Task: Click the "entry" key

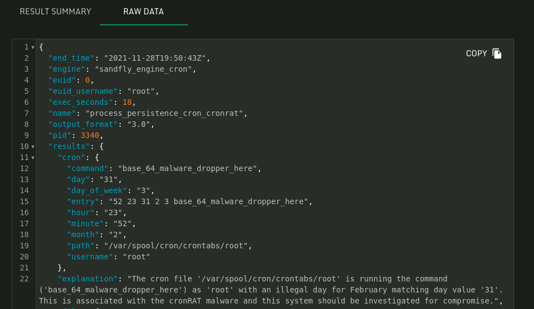Action: tap(83, 201)
